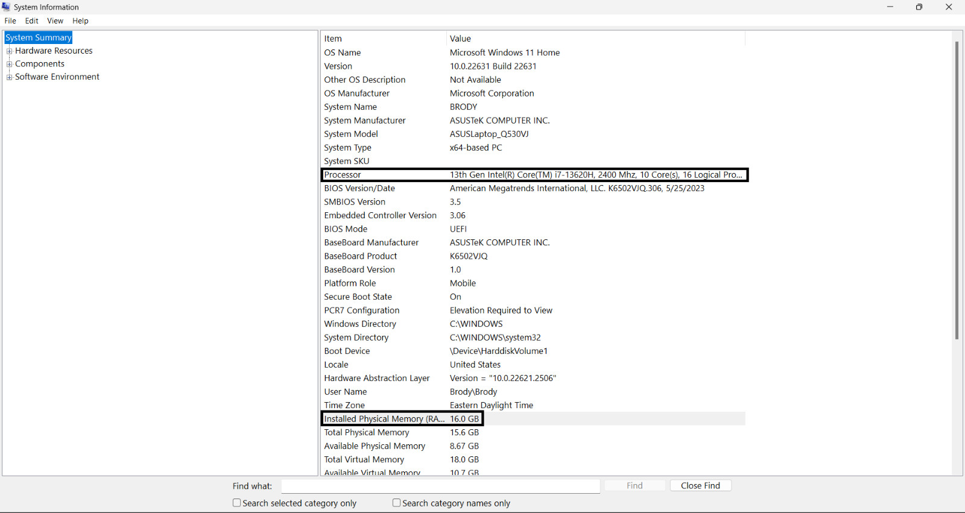Screen dimensions: 965x513
Task: Select the SMBIOS Version row
Action: (x=534, y=202)
